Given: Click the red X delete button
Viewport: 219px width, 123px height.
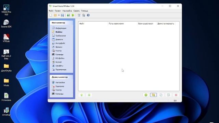Looking at the screenshot, I should click(176, 95).
